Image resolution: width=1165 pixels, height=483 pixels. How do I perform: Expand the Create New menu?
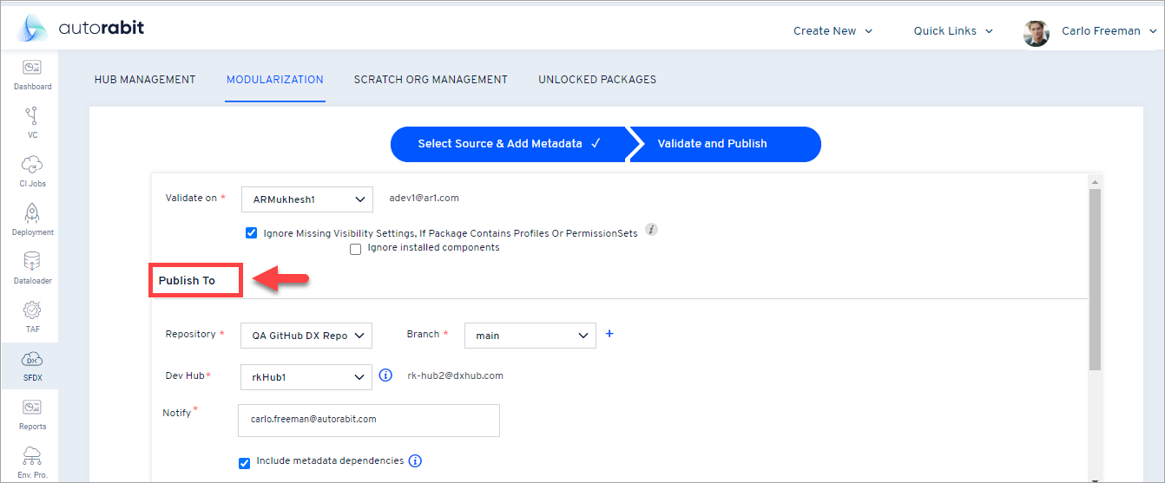833,31
